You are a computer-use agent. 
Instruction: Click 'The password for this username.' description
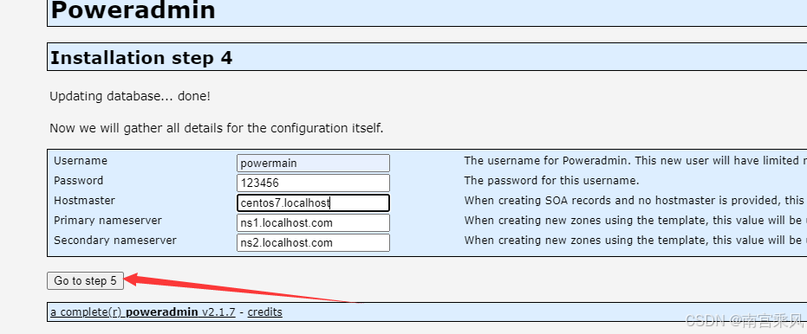click(x=551, y=180)
